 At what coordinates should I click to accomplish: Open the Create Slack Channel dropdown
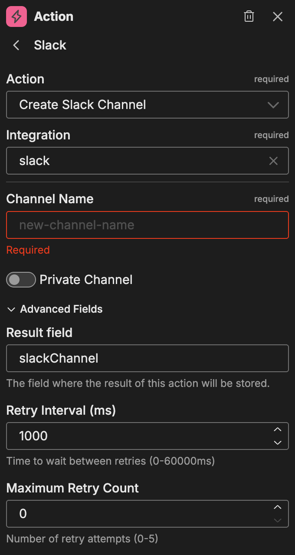139,105
